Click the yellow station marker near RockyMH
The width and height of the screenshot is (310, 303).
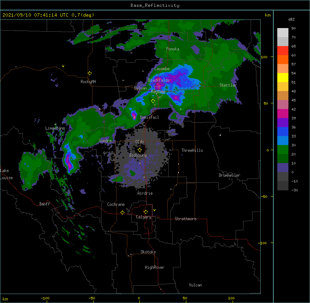90,73
